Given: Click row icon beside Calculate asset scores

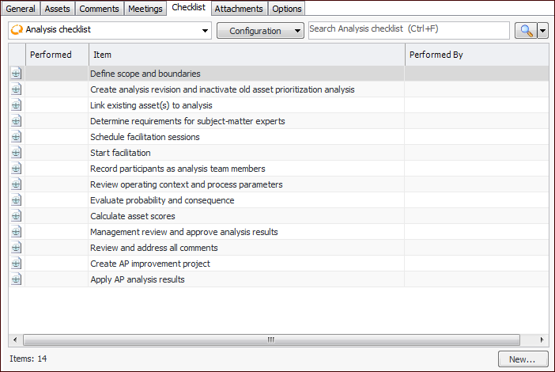Looking at the screenshot, I should click(17, 216).
